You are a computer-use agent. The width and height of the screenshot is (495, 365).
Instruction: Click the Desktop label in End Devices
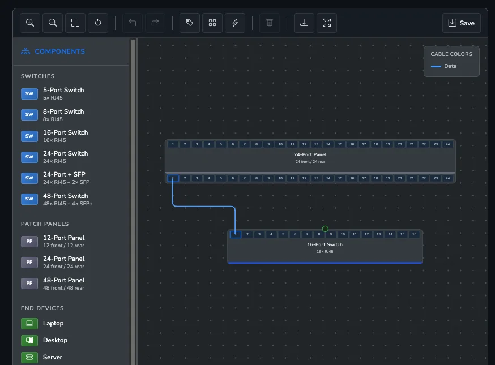pyautogui.click(x=56, y=341)
